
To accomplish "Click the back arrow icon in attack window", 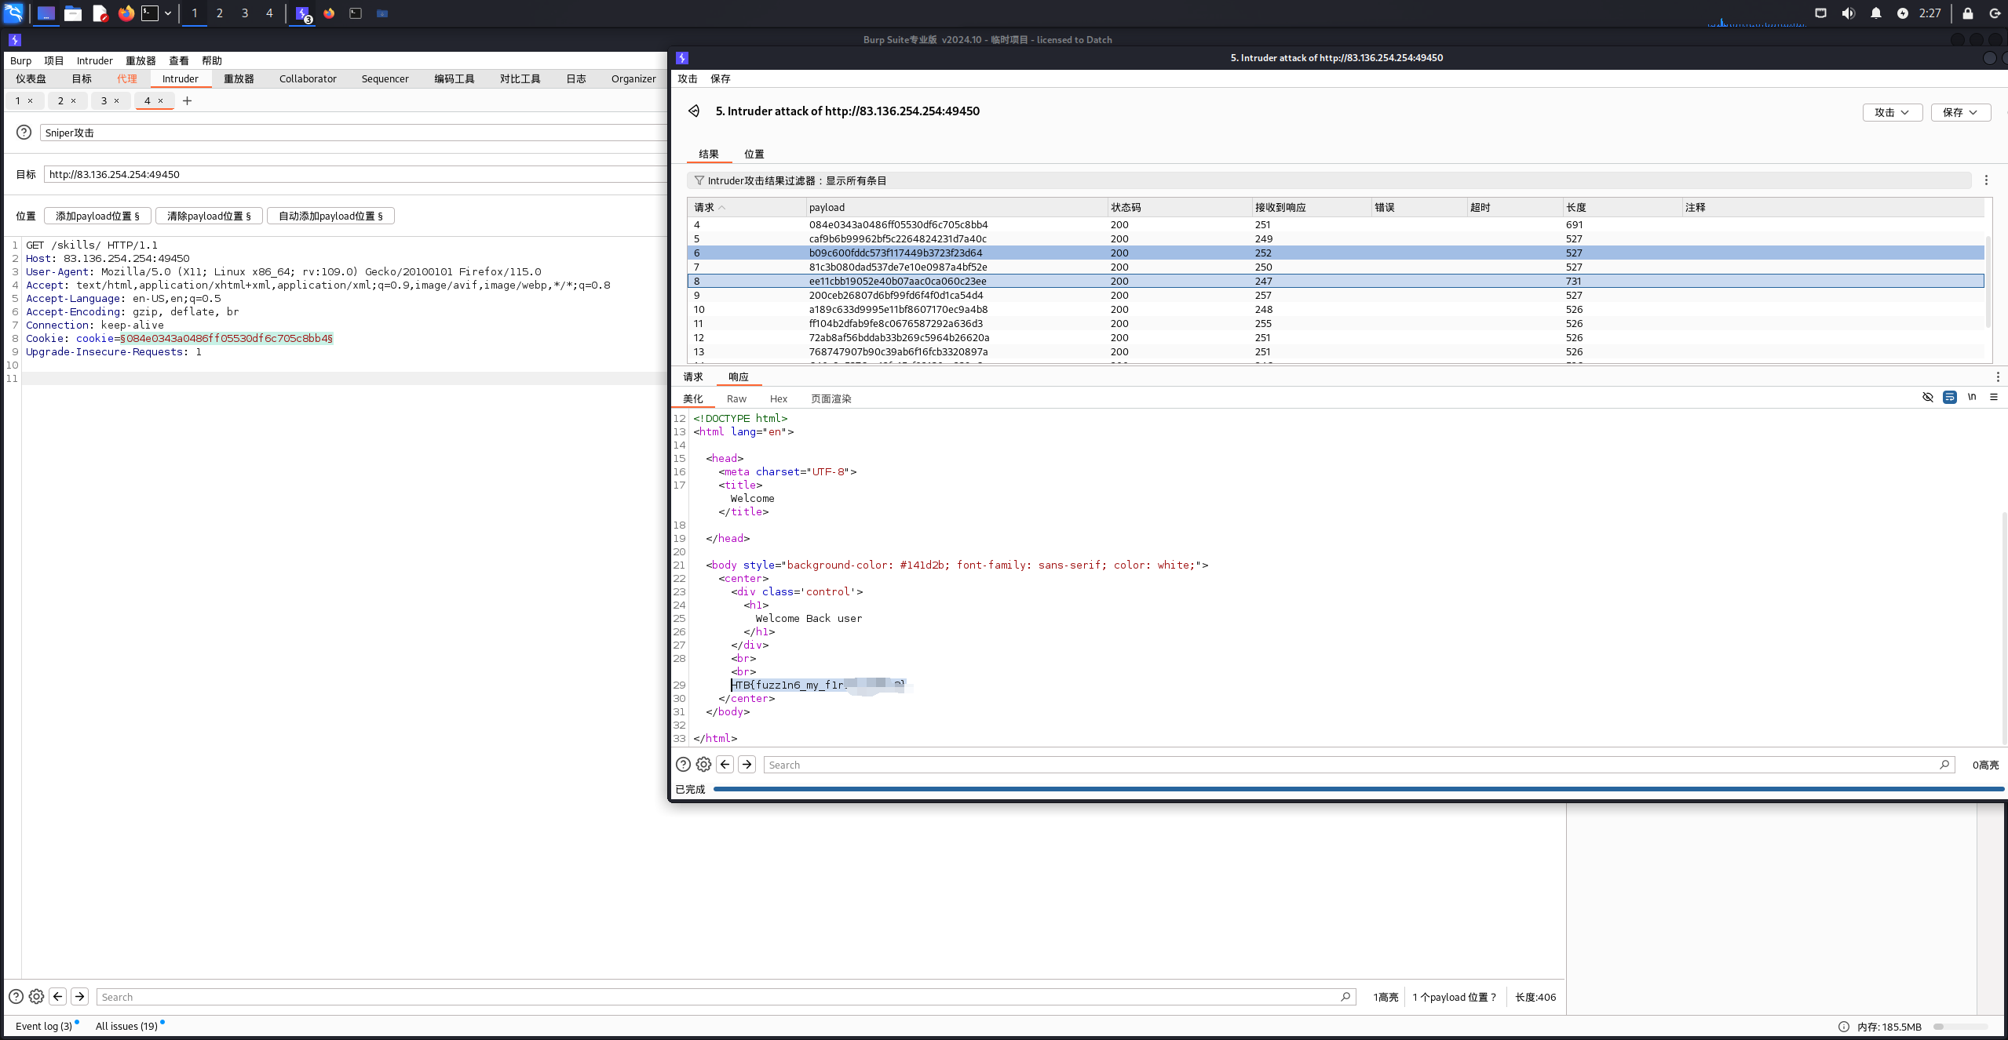I will [x=694, y=111].
